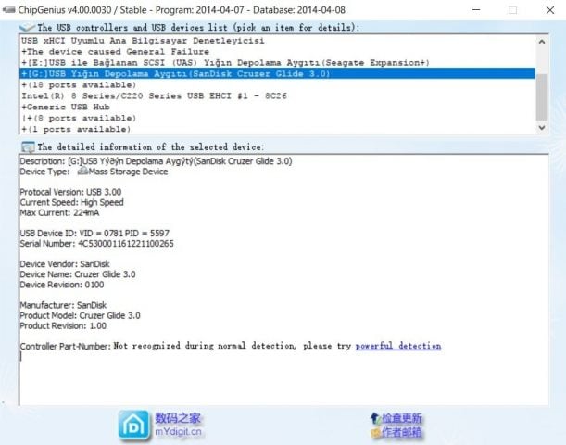This screenshot has height=445, width=566.
Task: Click the 'Device Revision: 0100' line
Action: (x=62, y=285)
